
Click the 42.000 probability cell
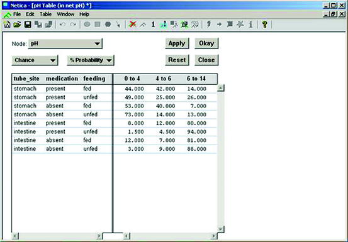(166, 89)
